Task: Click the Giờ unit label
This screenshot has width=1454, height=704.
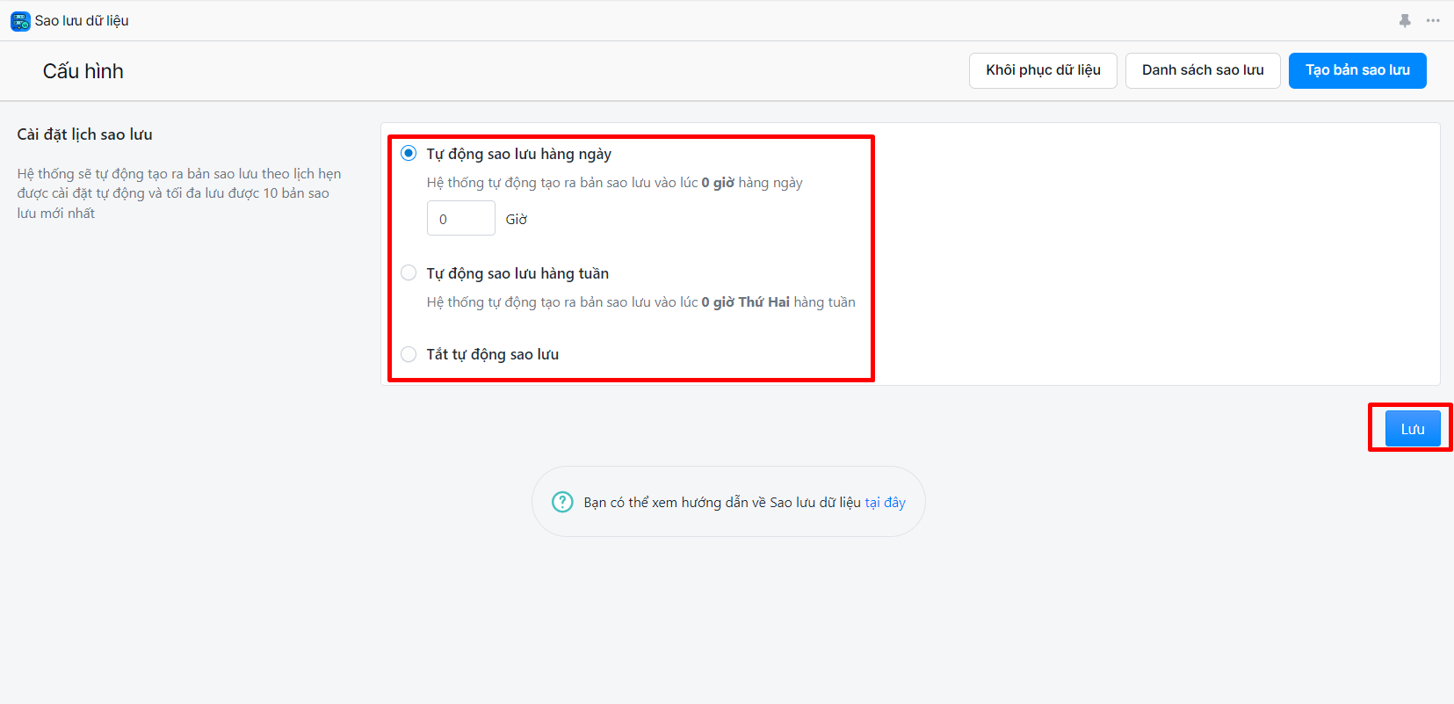Action: [x=517, y=219]
